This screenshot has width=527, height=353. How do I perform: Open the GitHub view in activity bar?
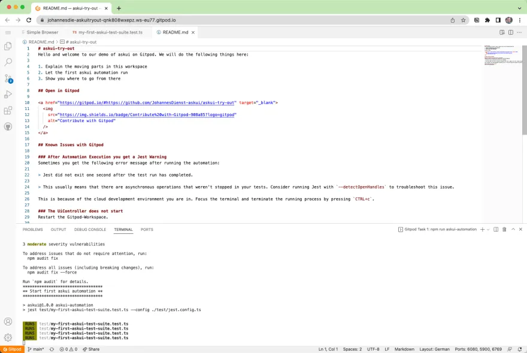pos(8,127)
